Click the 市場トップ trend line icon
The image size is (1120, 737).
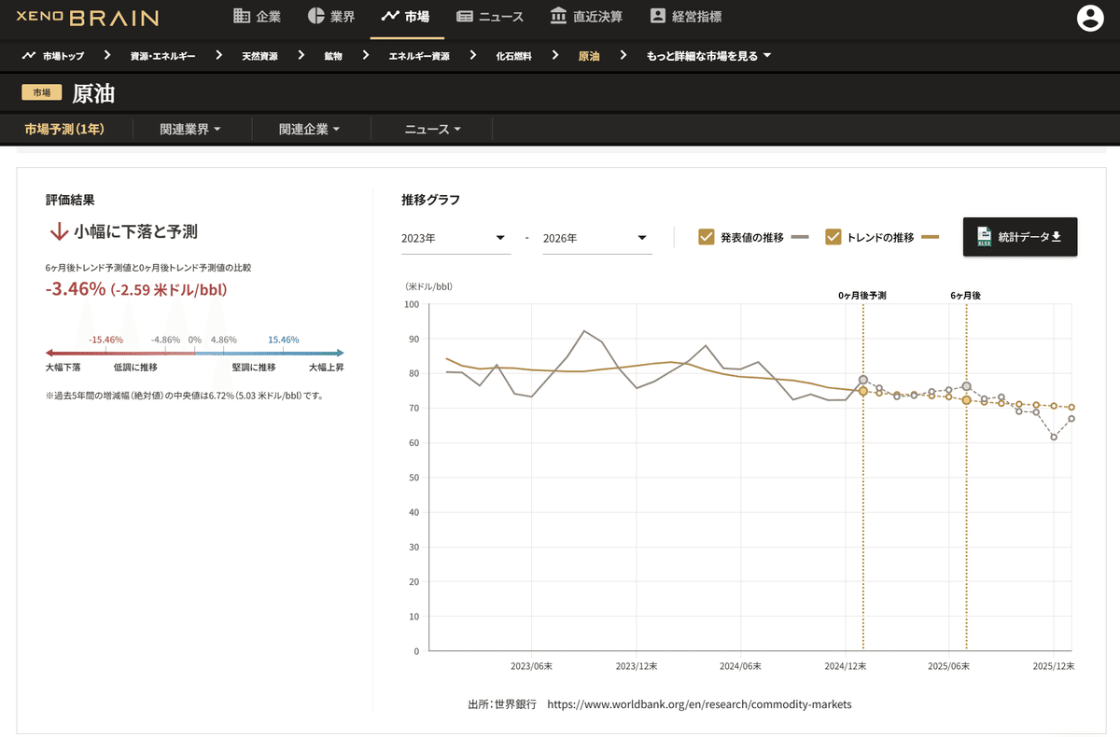click(29, 56)
